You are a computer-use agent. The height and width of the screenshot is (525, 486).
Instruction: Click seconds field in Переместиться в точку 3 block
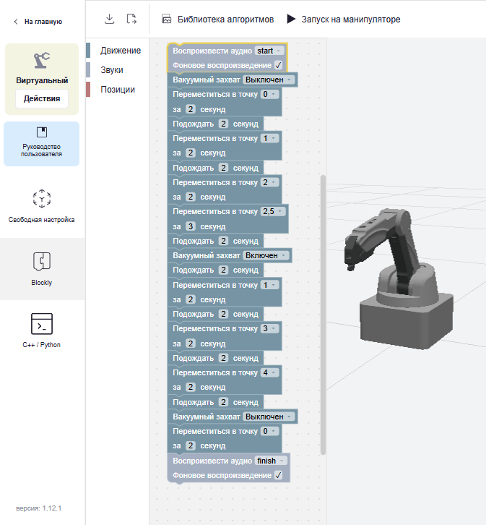190,343
